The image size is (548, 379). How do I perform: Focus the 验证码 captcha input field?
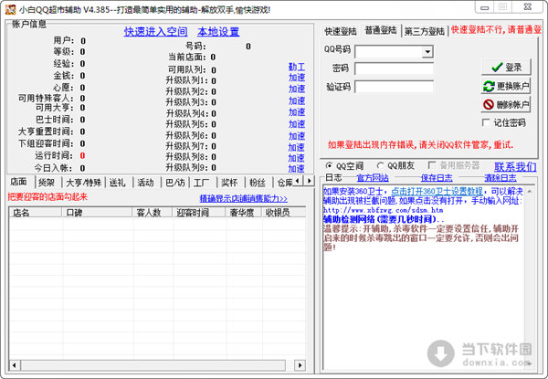pyautogui.click(x=395, y=87)
